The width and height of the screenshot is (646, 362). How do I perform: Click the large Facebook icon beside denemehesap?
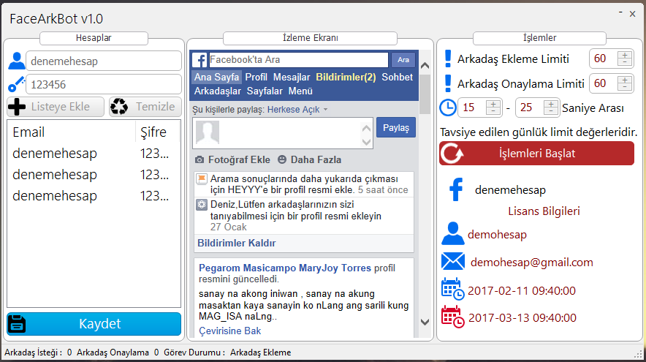(x=456, y=189)
